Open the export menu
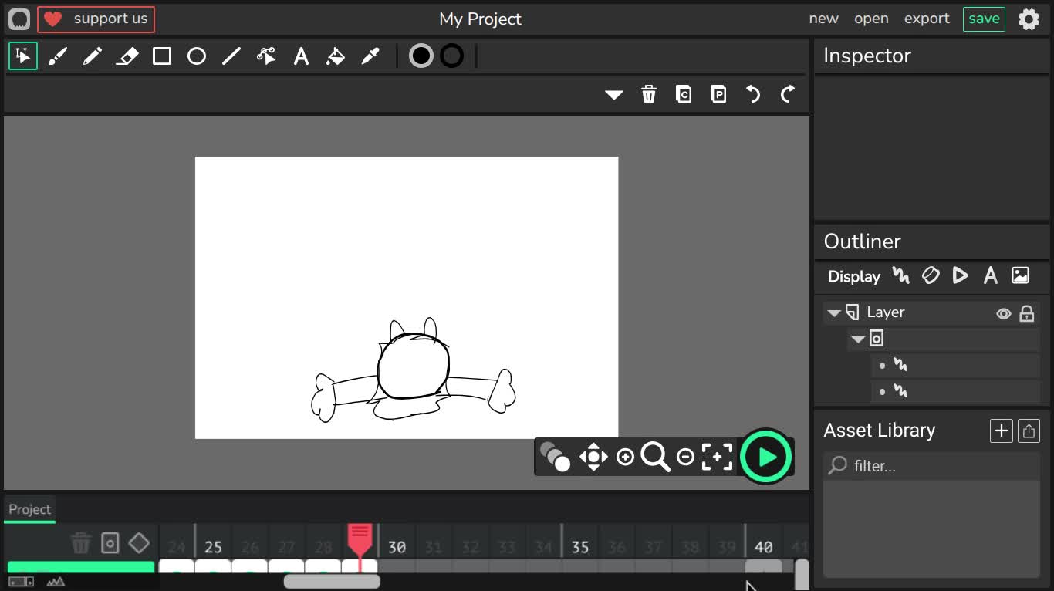This screenshot has width=1054, height=591. pyautogui.click(x=927, y=19)
